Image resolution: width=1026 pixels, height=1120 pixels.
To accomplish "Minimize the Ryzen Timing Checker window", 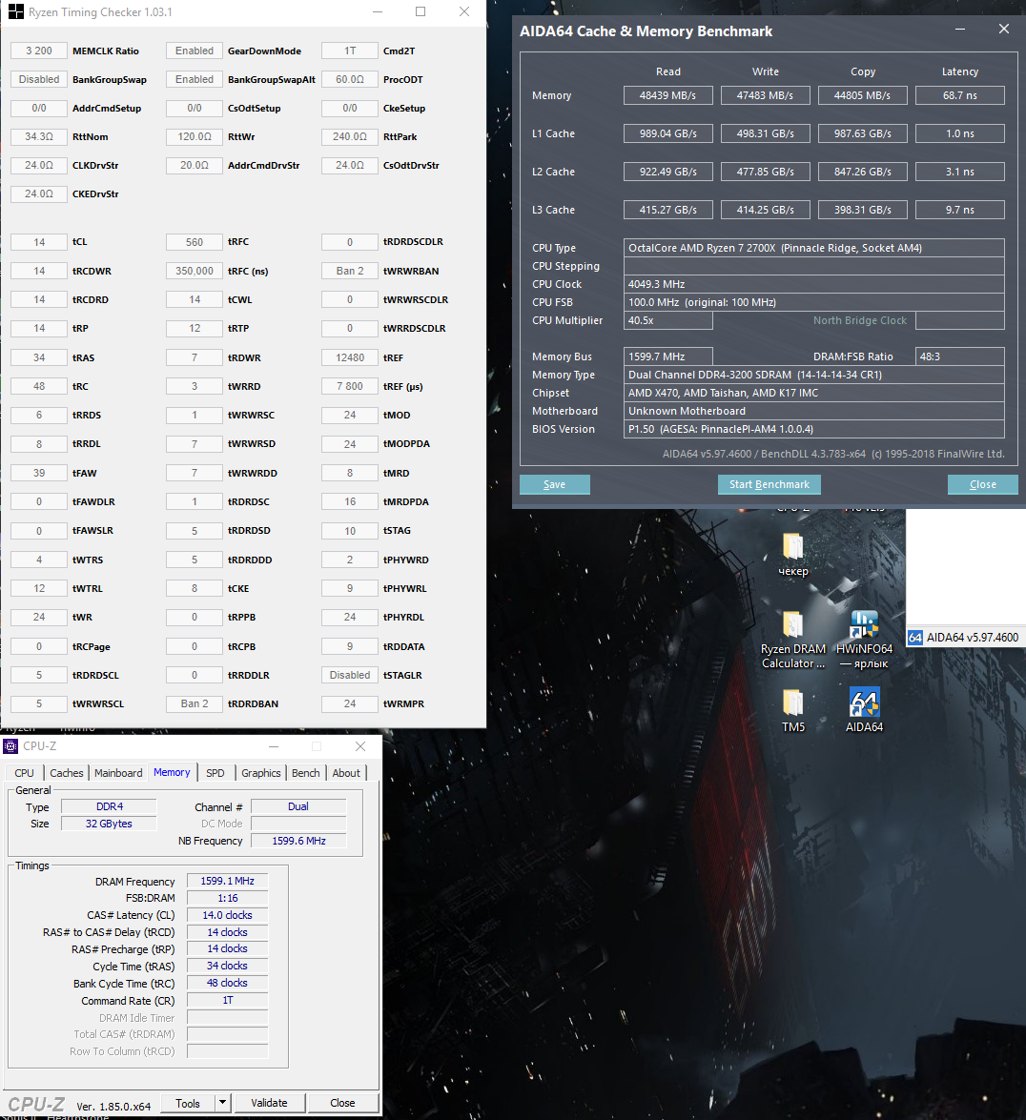I will coord(378,11).
